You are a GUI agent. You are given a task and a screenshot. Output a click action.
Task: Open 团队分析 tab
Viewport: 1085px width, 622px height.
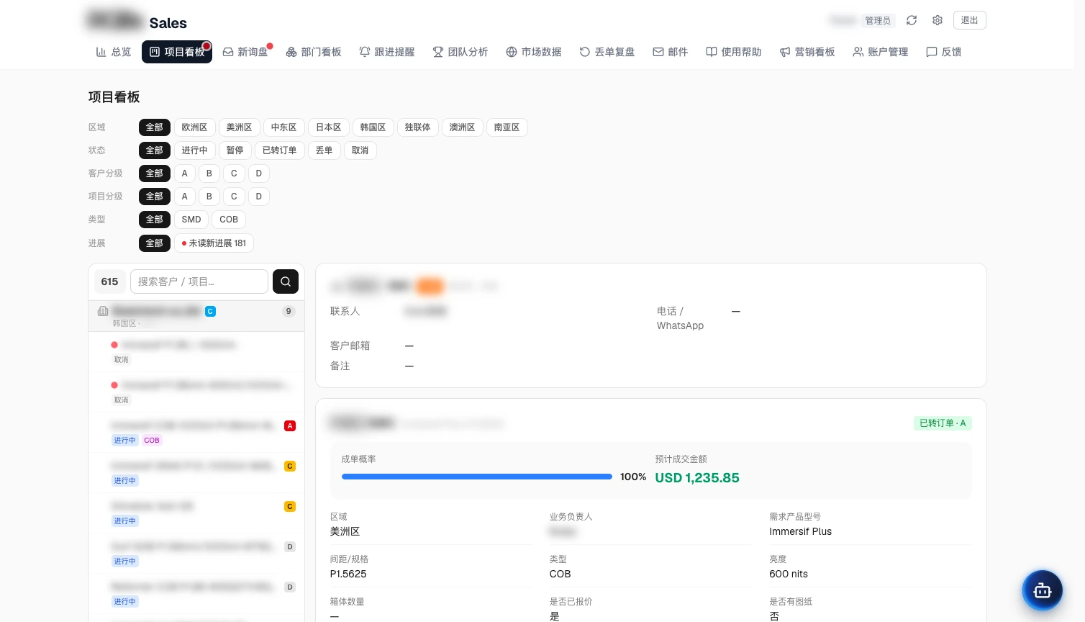pyautogui.click(x=460, y=52)
